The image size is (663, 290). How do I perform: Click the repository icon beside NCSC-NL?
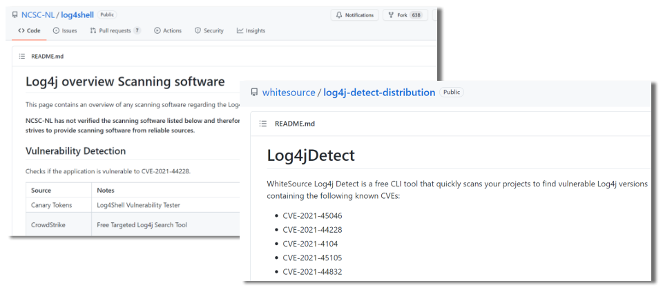pos(15,14)
